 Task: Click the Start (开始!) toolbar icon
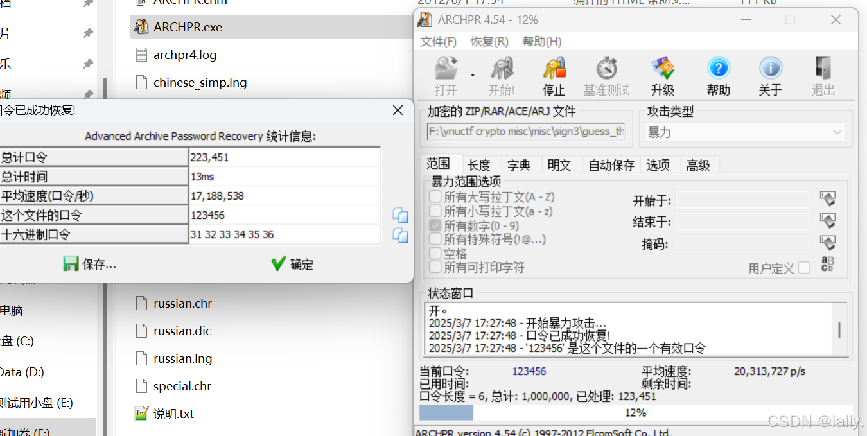(x=502, y=76)
